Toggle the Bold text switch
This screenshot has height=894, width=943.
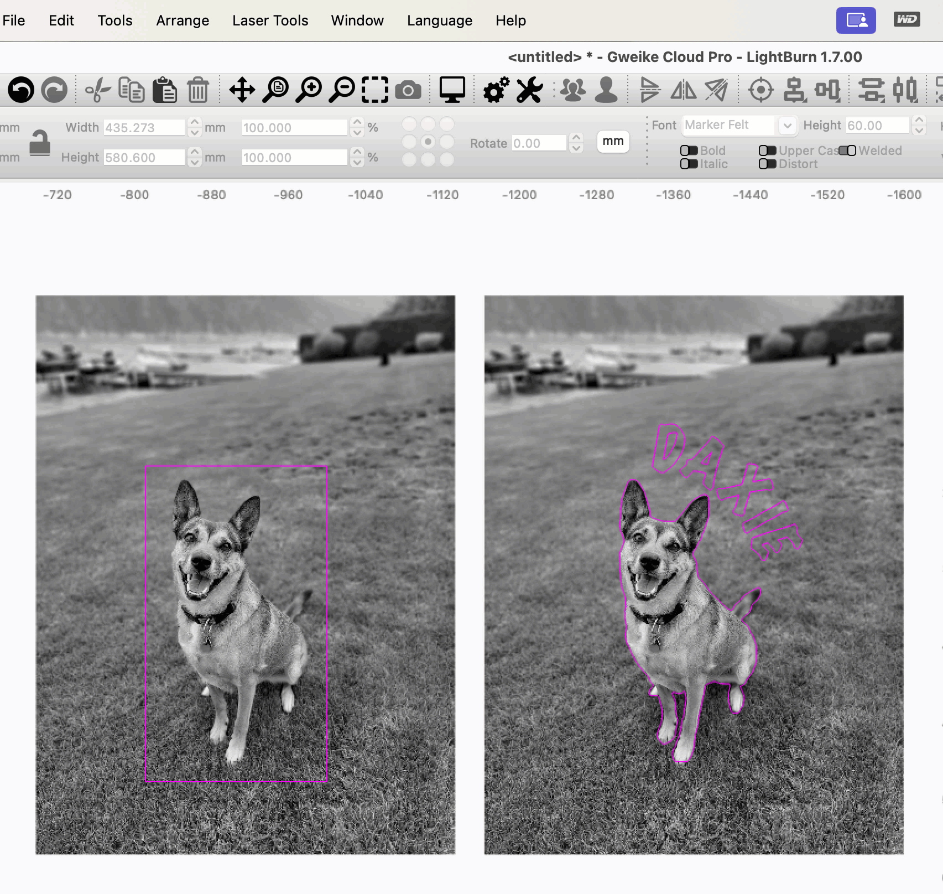click(x=689, y=150)
